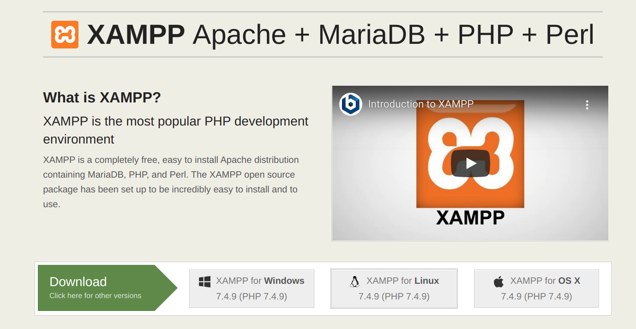Play the Introduction to XAMPP video
This screenshot has width=636, height=329.
(469, 163)
